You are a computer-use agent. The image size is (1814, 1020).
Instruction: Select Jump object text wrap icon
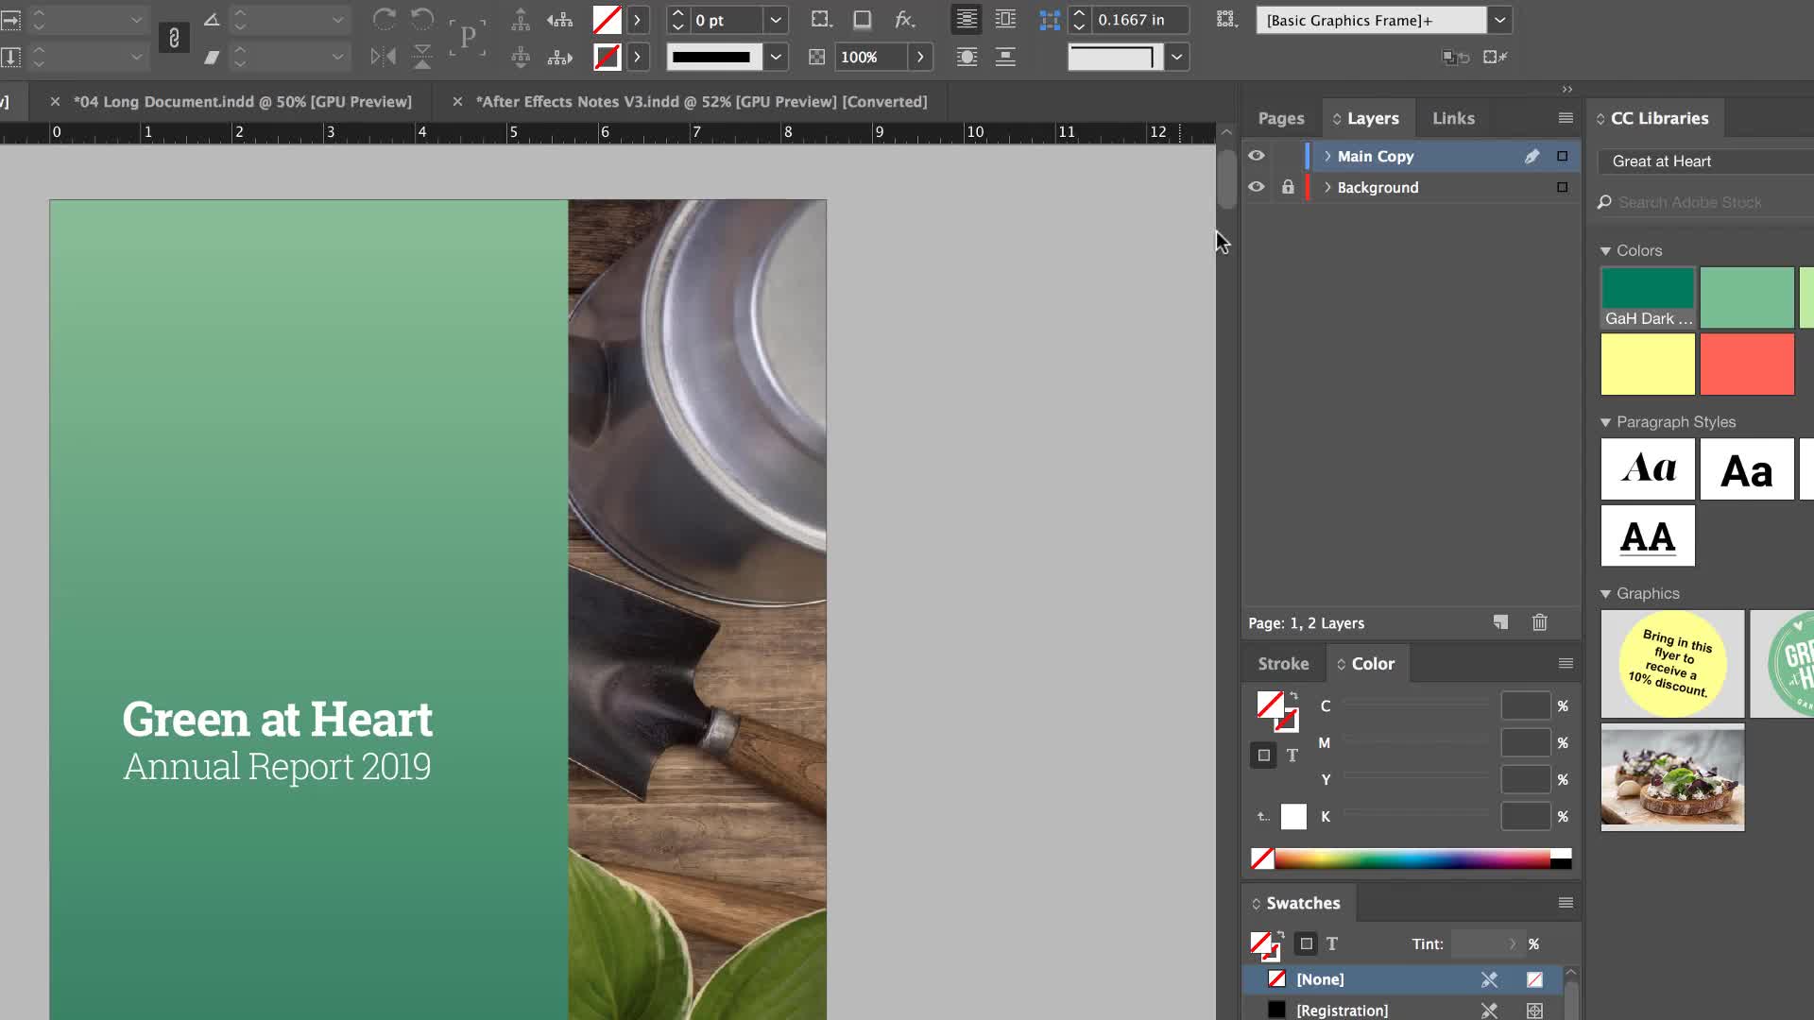pos(1005,57)
